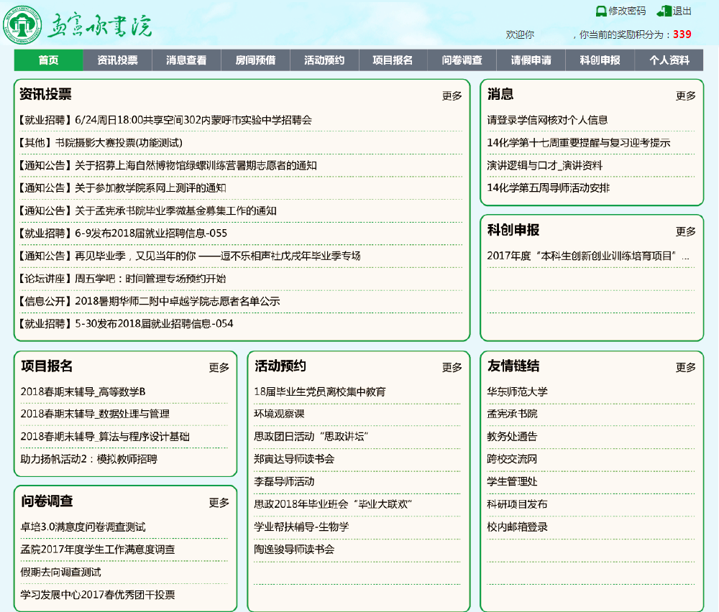This screenshot has width=719, height=612.
Task: Open 14化学第十七周 message
Action: pos(579,143)
